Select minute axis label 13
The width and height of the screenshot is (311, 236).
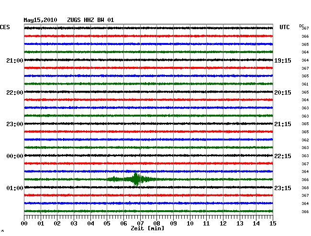click(240, 224)
